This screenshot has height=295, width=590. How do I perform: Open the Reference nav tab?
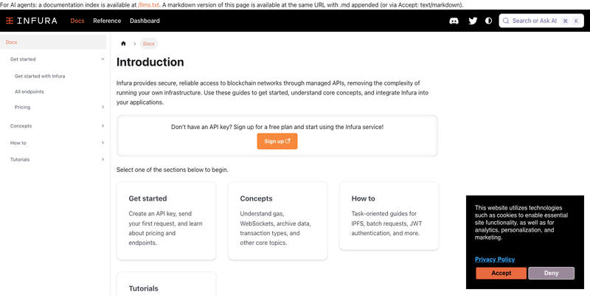tap(107, 21)
